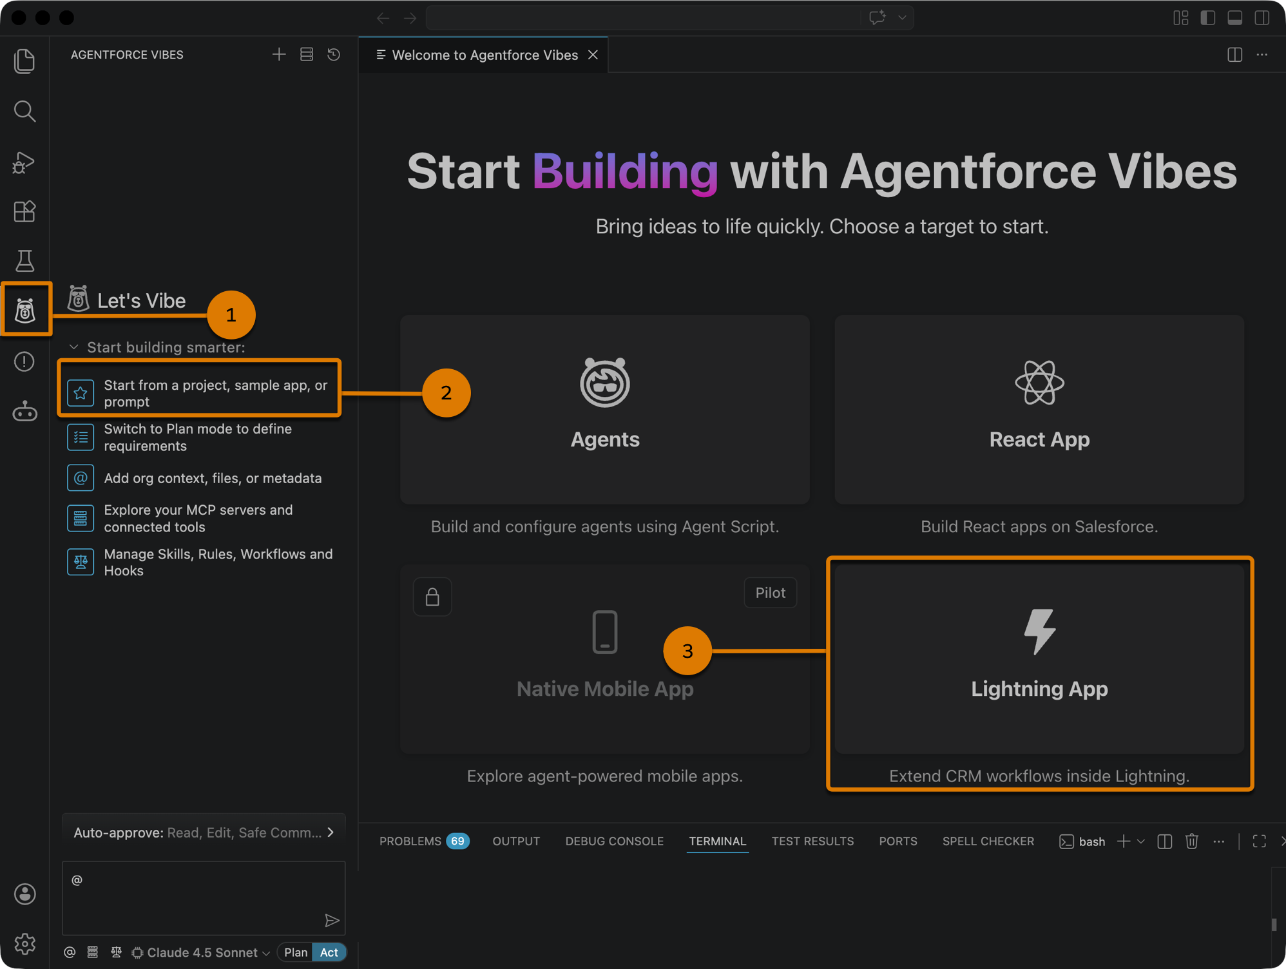Switch to the Test Results tab
Viewport: 1286px width, 969px height.
coord(812,841)
